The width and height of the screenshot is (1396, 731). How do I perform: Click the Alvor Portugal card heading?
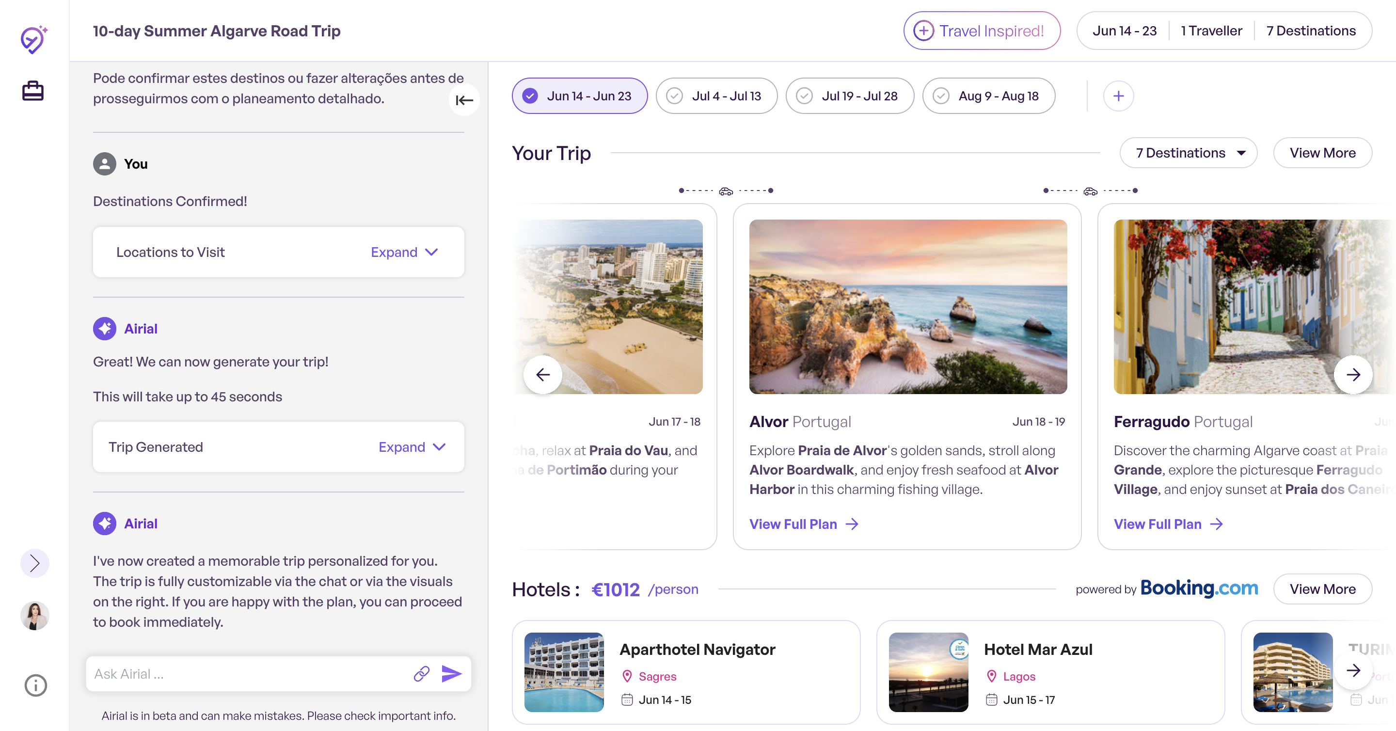point(800,422)
